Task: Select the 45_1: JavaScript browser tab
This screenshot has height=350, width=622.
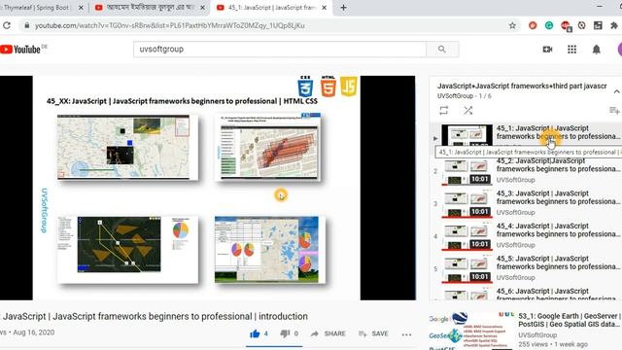Action: click(x=272, y=8)
